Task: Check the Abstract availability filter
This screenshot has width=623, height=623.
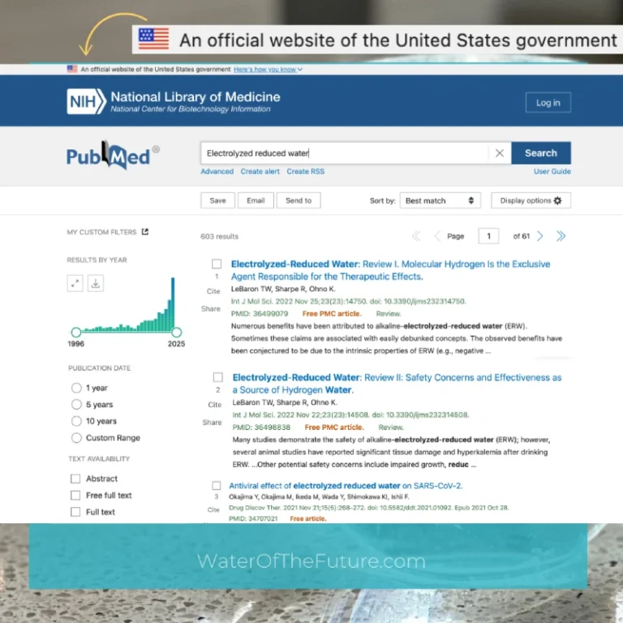Action: point(75,479)
